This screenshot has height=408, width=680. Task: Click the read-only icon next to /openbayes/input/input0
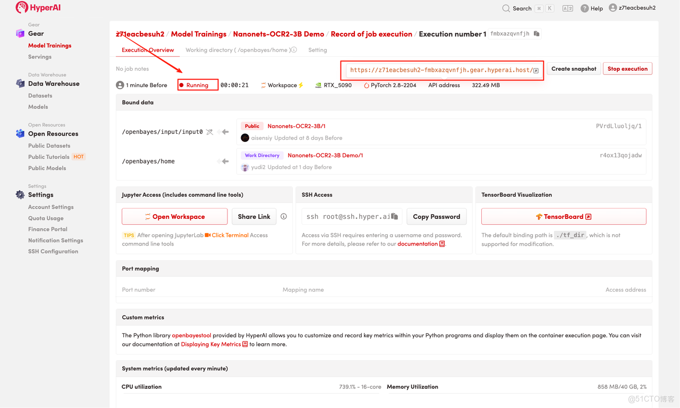(x=210, y=132)
